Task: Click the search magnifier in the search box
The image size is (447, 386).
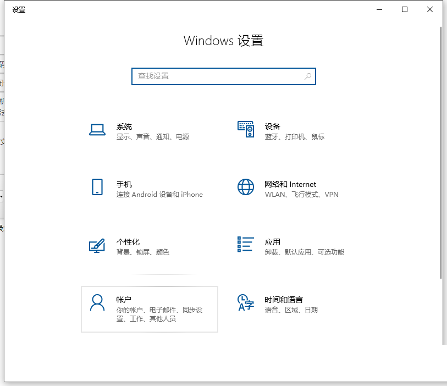Action: click(308, 76)
